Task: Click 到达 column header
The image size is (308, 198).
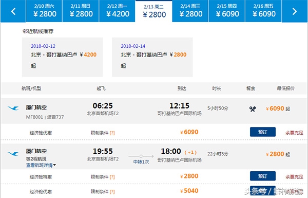Action: pyautogui.click(x=182, y=88)
